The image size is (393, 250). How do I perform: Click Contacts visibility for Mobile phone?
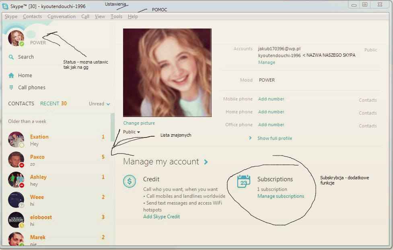pos(368,100)
